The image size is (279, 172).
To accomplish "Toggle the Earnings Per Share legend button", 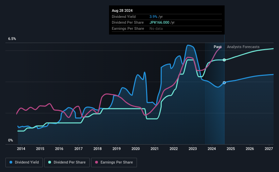I will point(114,163).
